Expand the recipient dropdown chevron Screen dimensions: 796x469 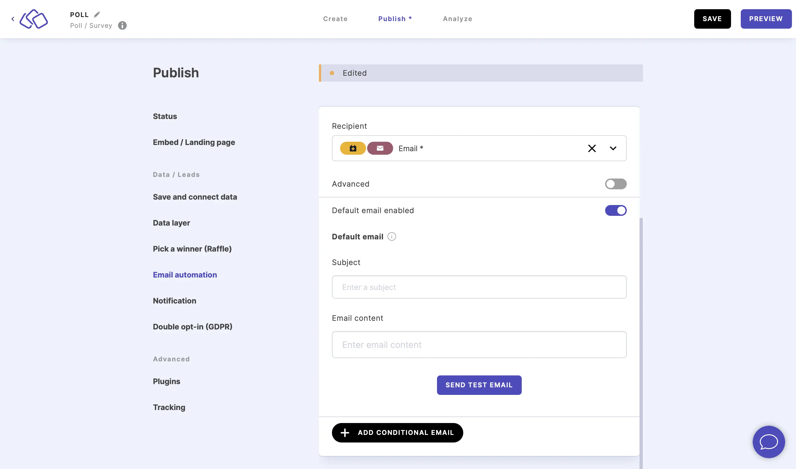click(613, 148)
